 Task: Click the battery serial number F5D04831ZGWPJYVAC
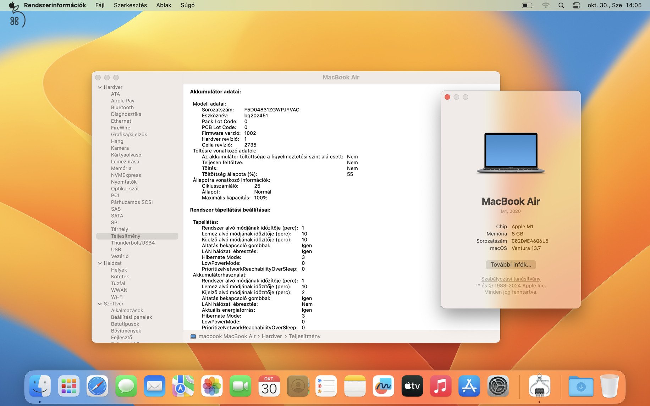tap(272, 110)
